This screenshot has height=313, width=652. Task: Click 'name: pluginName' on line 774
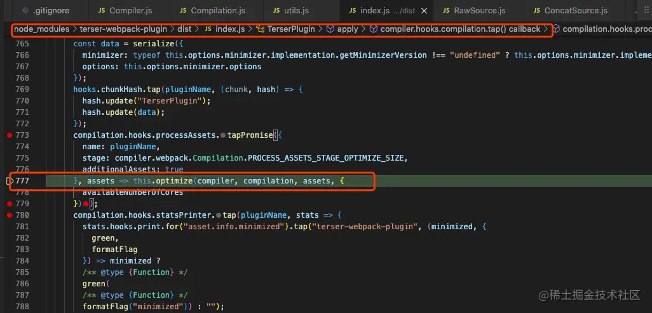click(x=121, y=146)
